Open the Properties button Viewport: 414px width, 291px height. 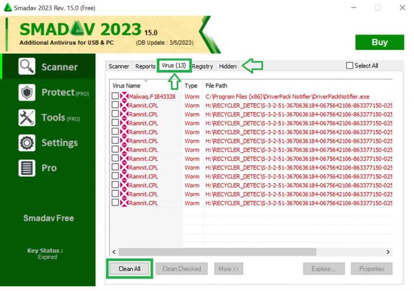click(371, 269)
